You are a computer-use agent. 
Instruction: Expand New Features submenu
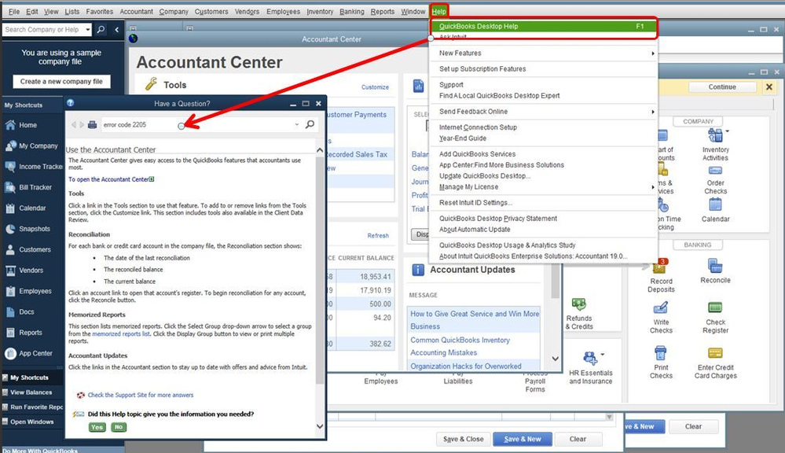(x=653, y=53)
